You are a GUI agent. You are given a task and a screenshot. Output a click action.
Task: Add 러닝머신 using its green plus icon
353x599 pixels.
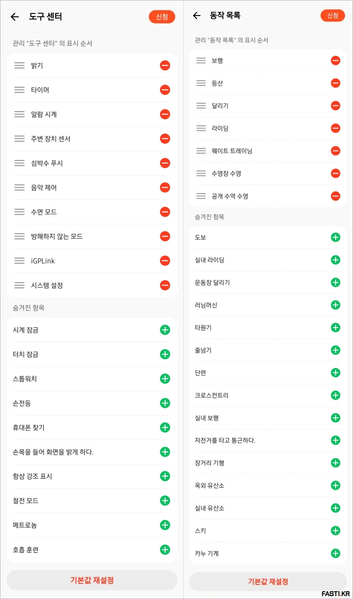[x=335, y=305]
